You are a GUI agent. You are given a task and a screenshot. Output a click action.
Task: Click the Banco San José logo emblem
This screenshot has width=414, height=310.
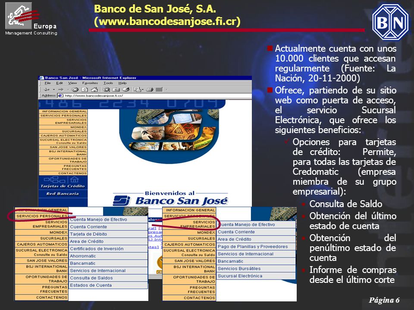122,201
